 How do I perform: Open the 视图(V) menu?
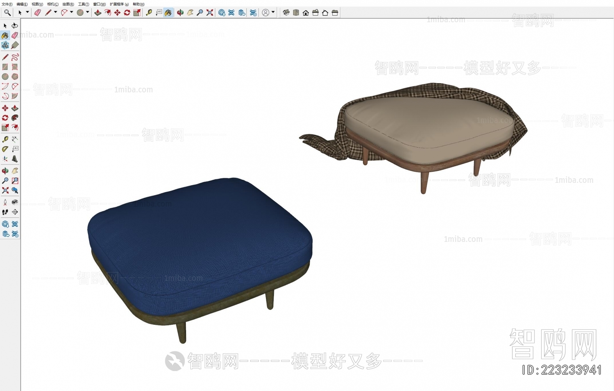37,4
